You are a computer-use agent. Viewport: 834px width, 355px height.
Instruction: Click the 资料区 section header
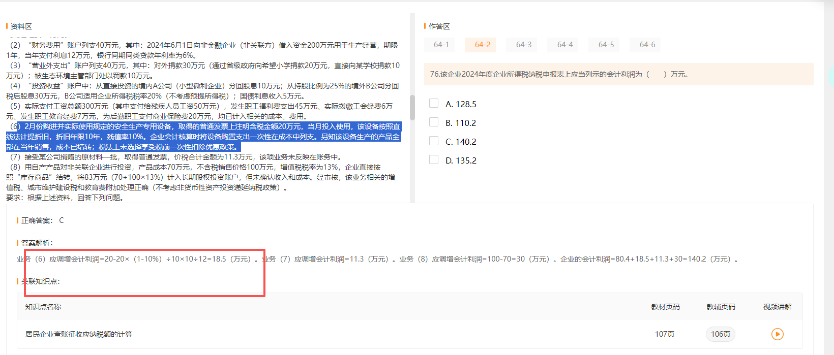click(21, 26)
